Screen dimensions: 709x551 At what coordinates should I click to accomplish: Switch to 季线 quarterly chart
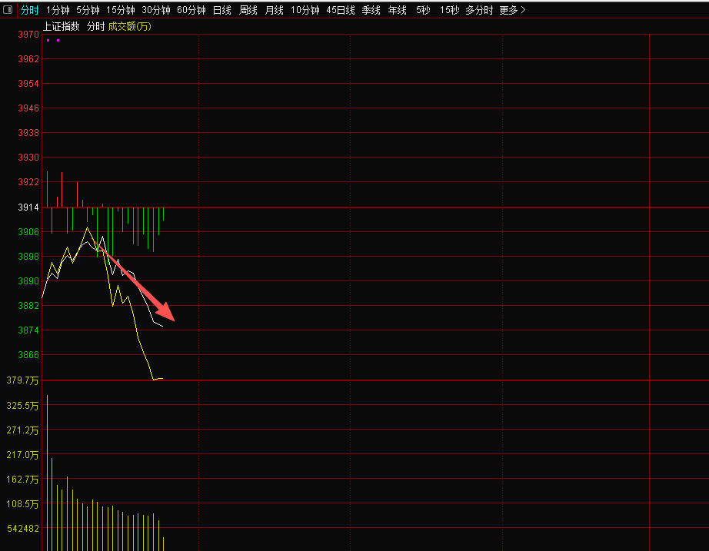[x=371, y=10]
